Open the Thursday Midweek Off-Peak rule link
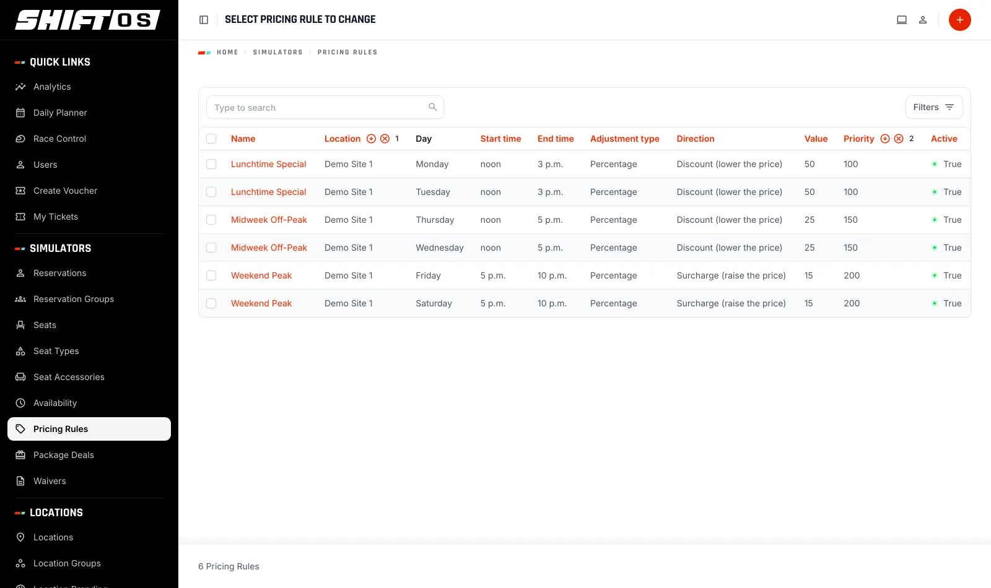Viewport: 991px width, 588px height. (269, 220)
